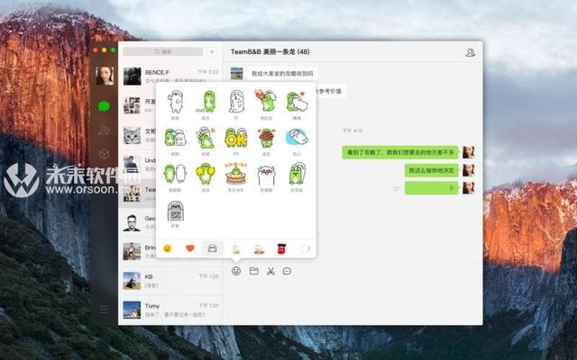Send the frog walking with chain sticker
This screenshot has width=577, height=360.
pyautogui.click(x=206, y=102)
